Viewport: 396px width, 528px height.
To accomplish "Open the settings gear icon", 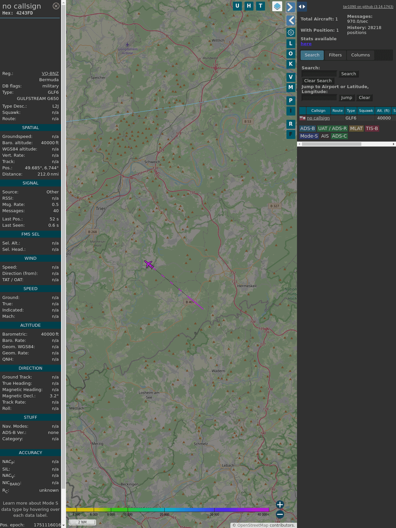I will 291,32.
